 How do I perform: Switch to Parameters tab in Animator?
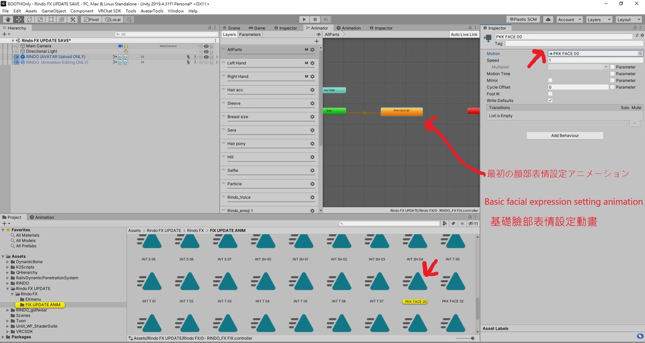[249, 35]
